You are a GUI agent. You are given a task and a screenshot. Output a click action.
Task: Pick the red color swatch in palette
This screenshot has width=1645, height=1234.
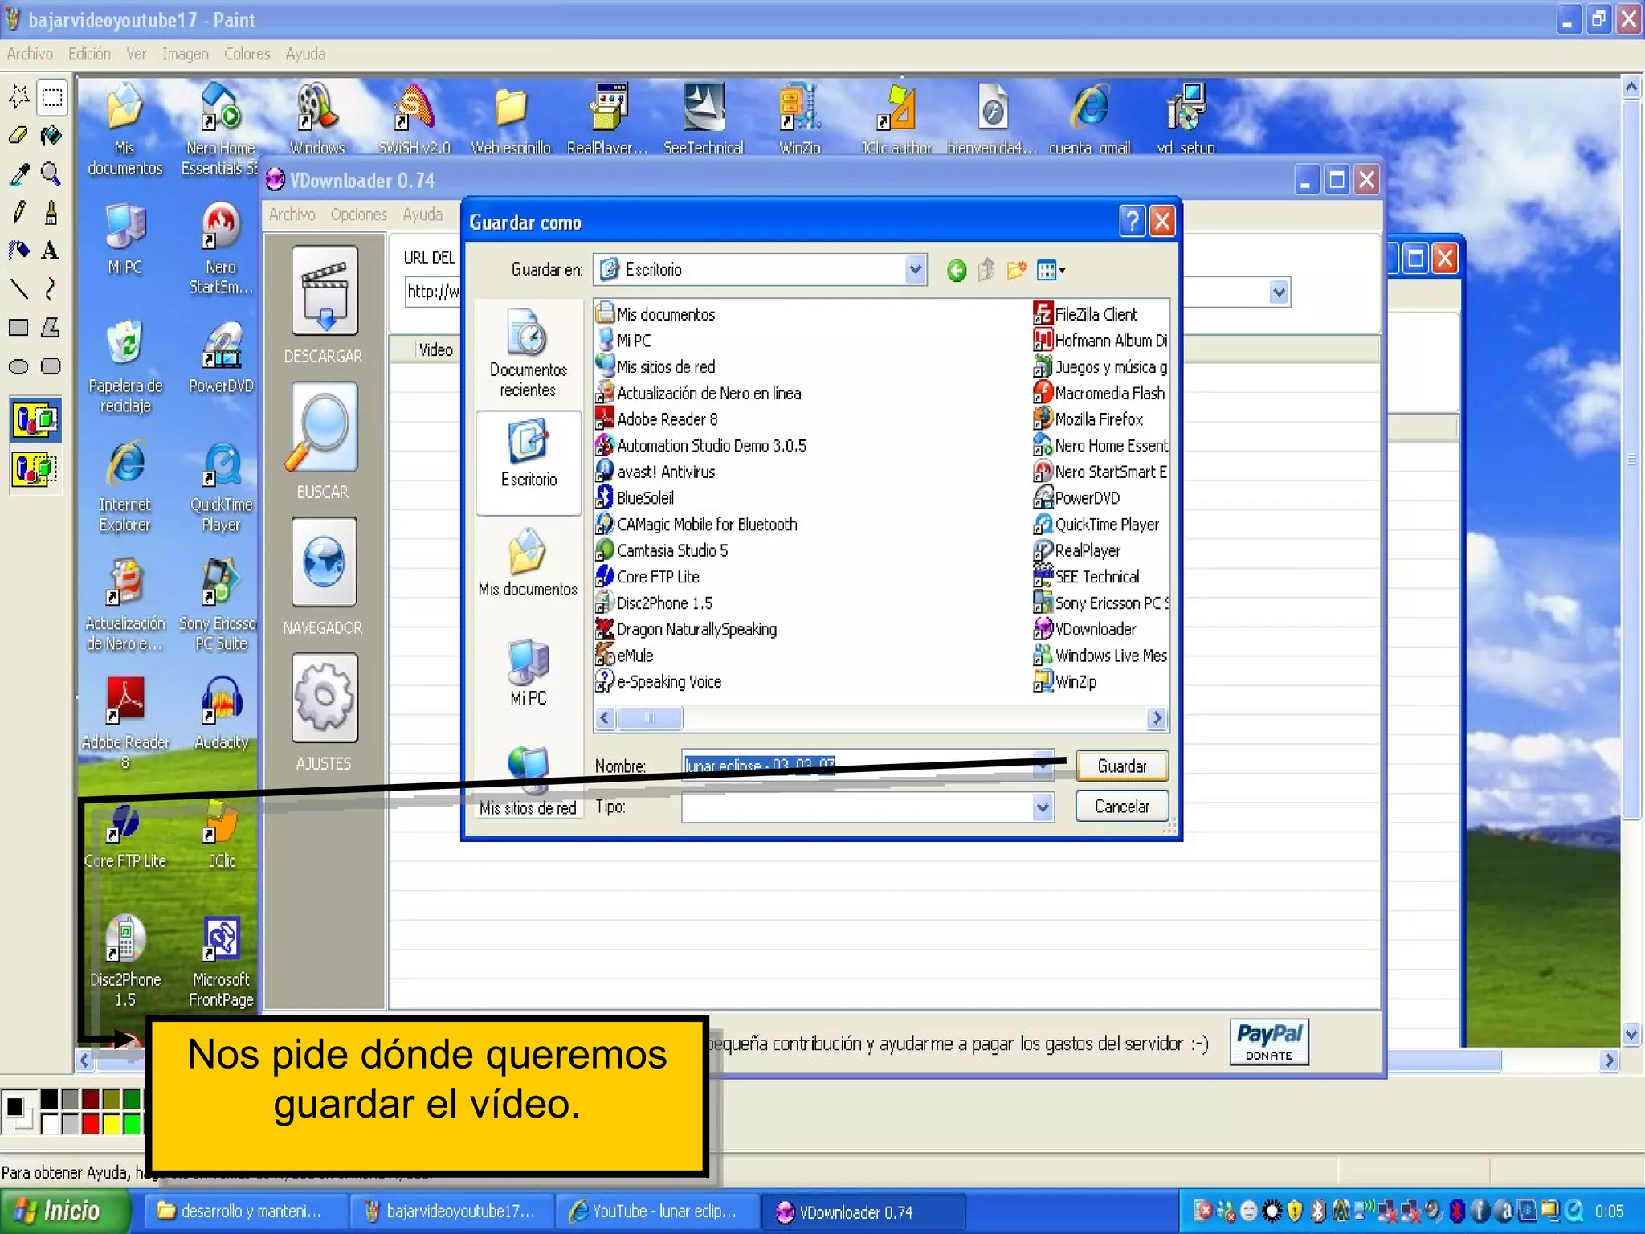91,1122
